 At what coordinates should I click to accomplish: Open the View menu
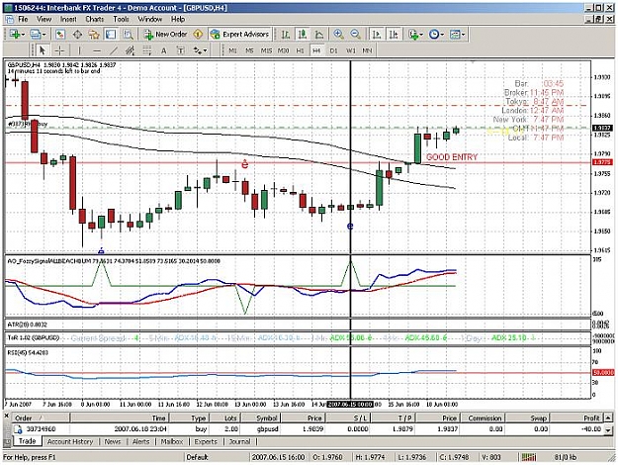coord(44,19)
